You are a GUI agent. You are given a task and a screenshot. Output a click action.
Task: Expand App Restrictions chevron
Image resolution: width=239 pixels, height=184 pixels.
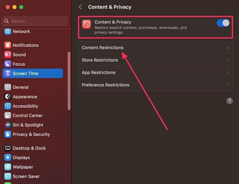pos(228,73)
